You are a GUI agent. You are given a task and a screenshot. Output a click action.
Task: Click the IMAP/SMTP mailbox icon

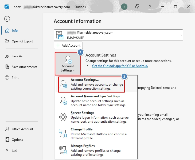[60, 35]
